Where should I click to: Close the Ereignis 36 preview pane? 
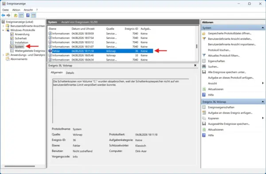(x=195, y=65)
